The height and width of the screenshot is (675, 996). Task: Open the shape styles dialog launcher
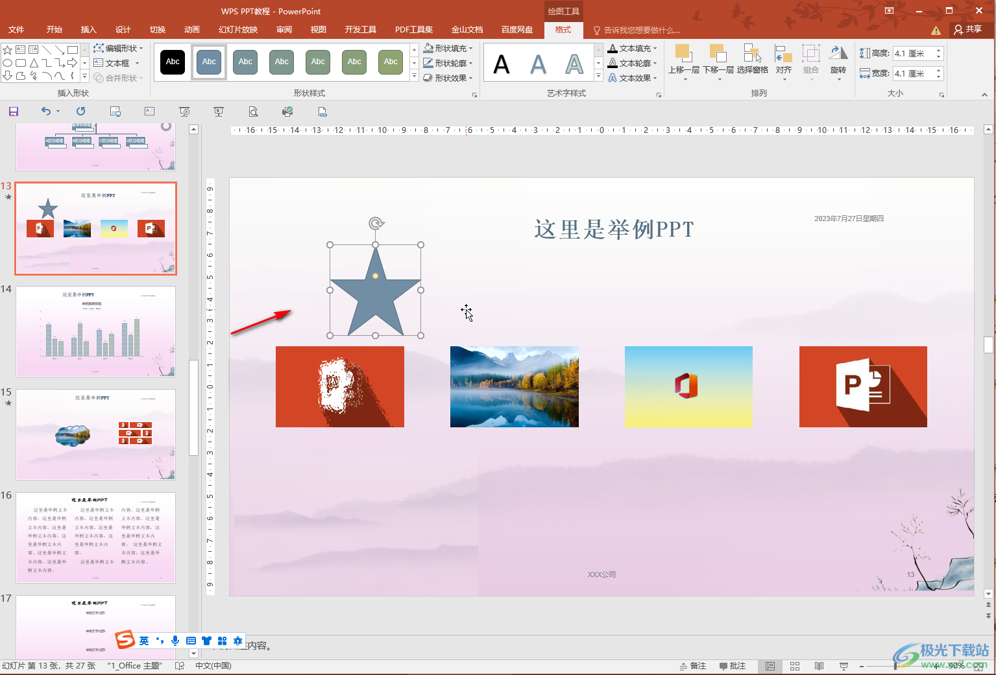(x=474, y=95)
